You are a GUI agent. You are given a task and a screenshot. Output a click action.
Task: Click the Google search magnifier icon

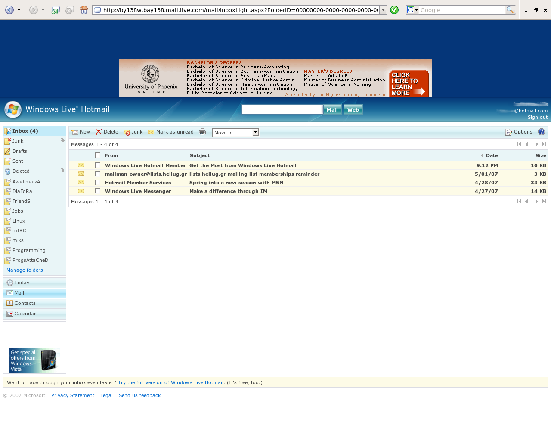point(510,10)
